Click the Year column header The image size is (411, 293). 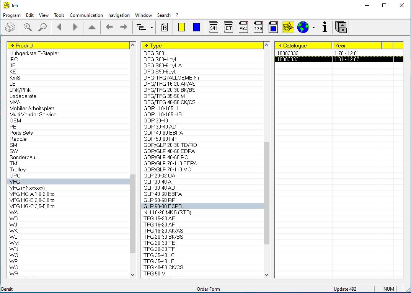tap(357, 46)
